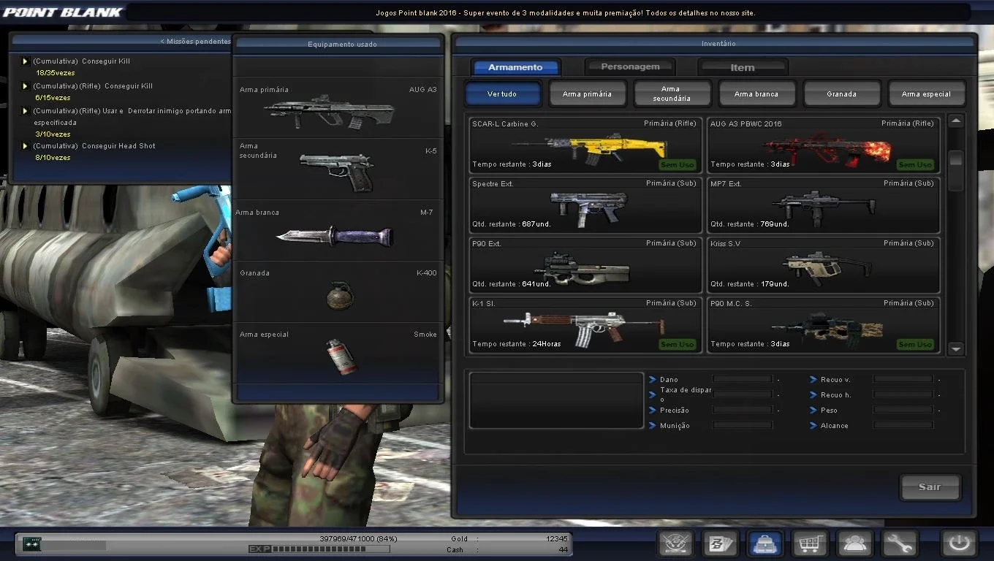Switch to the Item tab
Viewport: 994px width, 561px height.
click(743, 67)
